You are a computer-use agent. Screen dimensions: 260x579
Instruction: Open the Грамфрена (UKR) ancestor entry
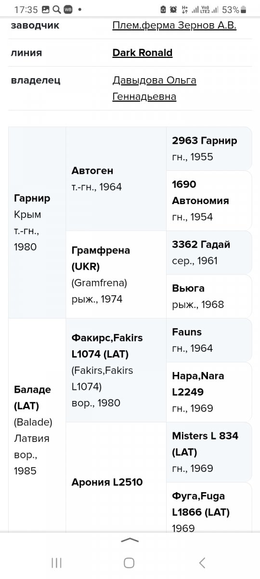coord(116,275)
